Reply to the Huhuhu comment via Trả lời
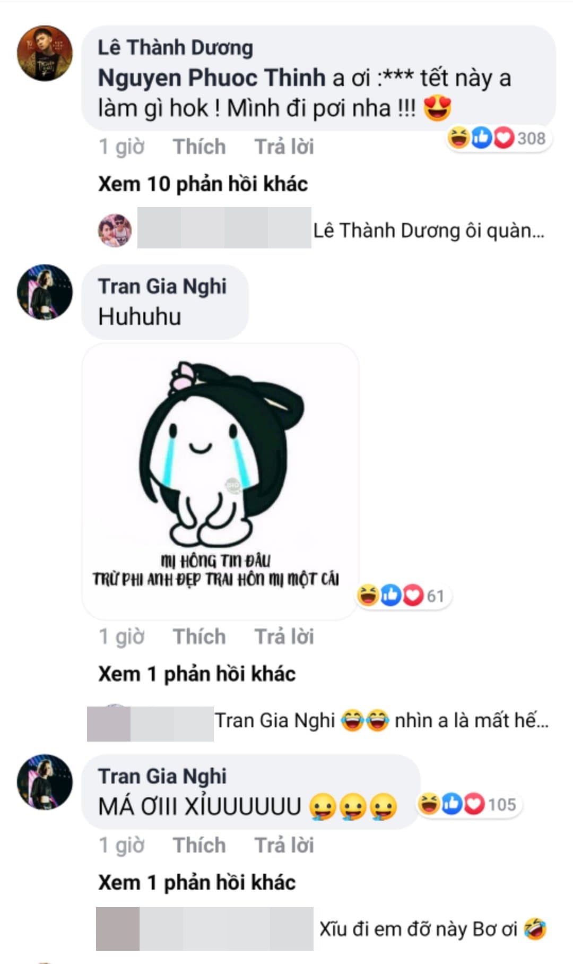 click(284, 636)
